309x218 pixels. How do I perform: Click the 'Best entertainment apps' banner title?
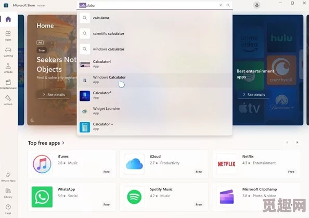[255, 74]
